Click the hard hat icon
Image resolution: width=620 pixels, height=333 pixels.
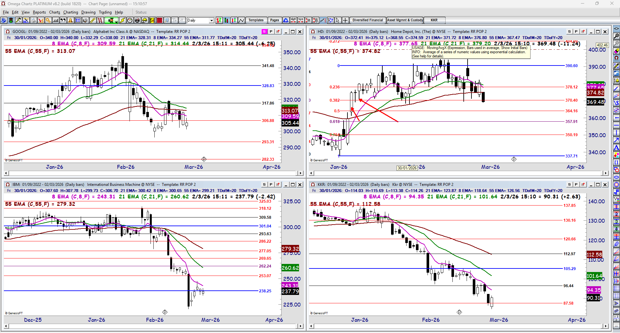click(145, 20)
